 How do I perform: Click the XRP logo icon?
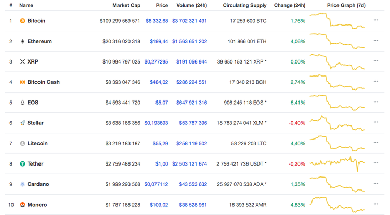[x=22, y=62]
